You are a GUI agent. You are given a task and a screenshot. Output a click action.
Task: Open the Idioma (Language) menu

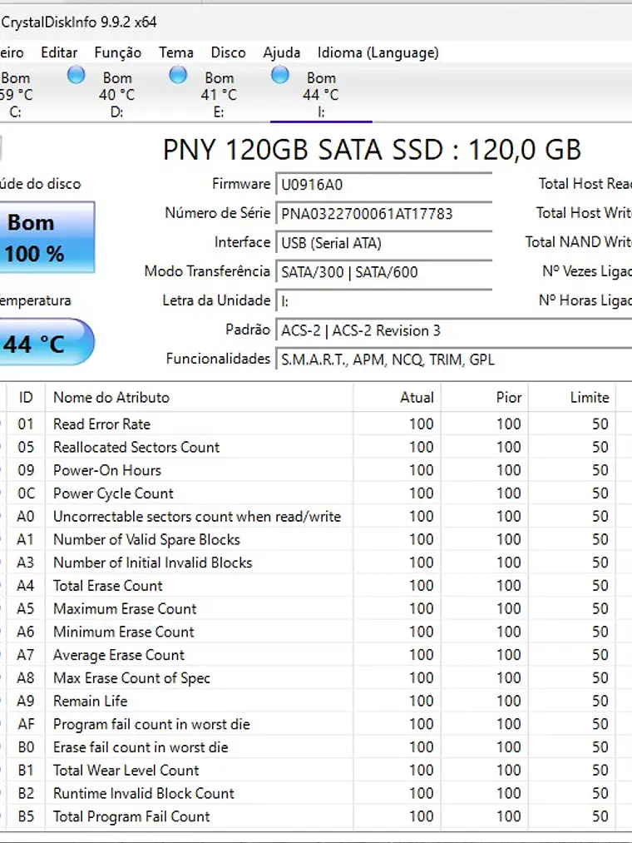[x=378, y=52]
